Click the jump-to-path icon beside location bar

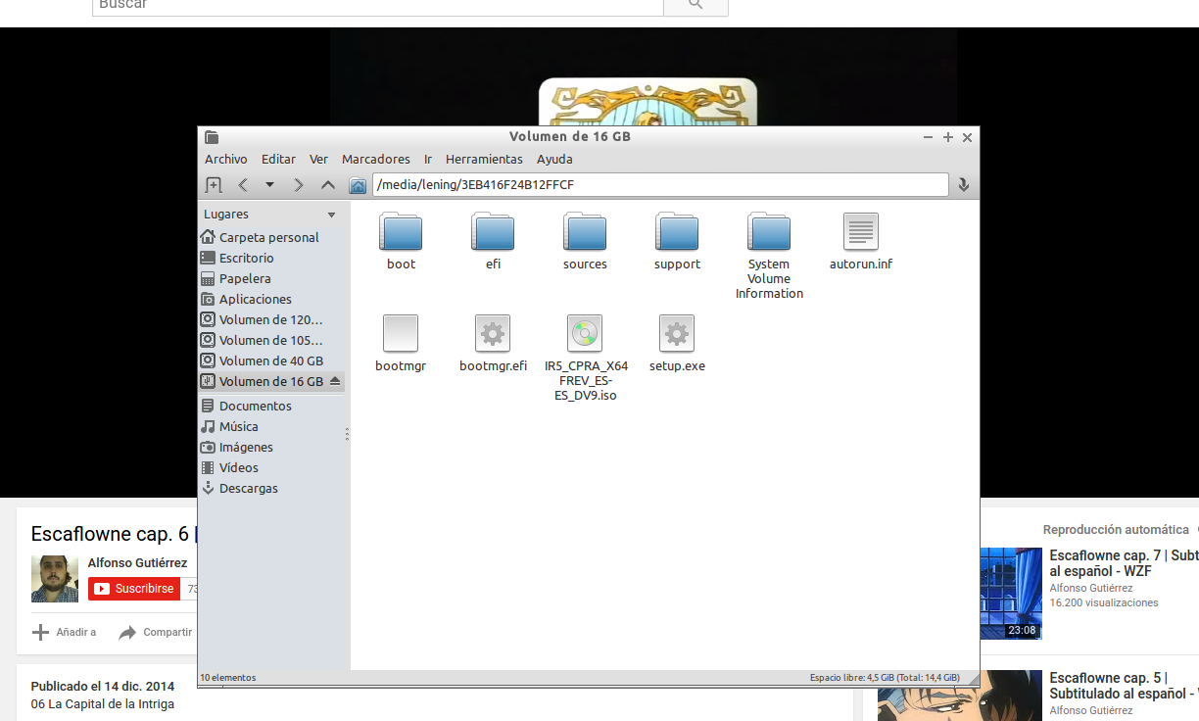964,185
